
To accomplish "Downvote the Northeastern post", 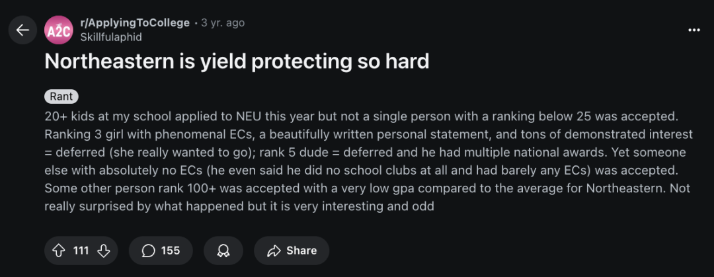I will 104,251.
